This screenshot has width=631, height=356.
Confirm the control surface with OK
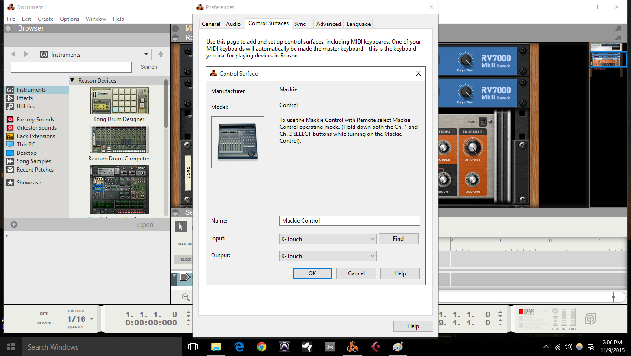[x=312, y=273]
